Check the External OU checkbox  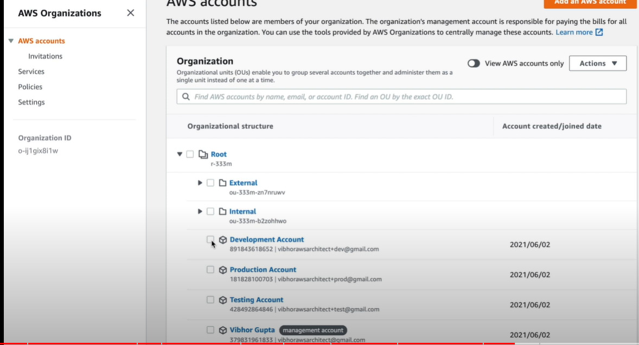210,183
